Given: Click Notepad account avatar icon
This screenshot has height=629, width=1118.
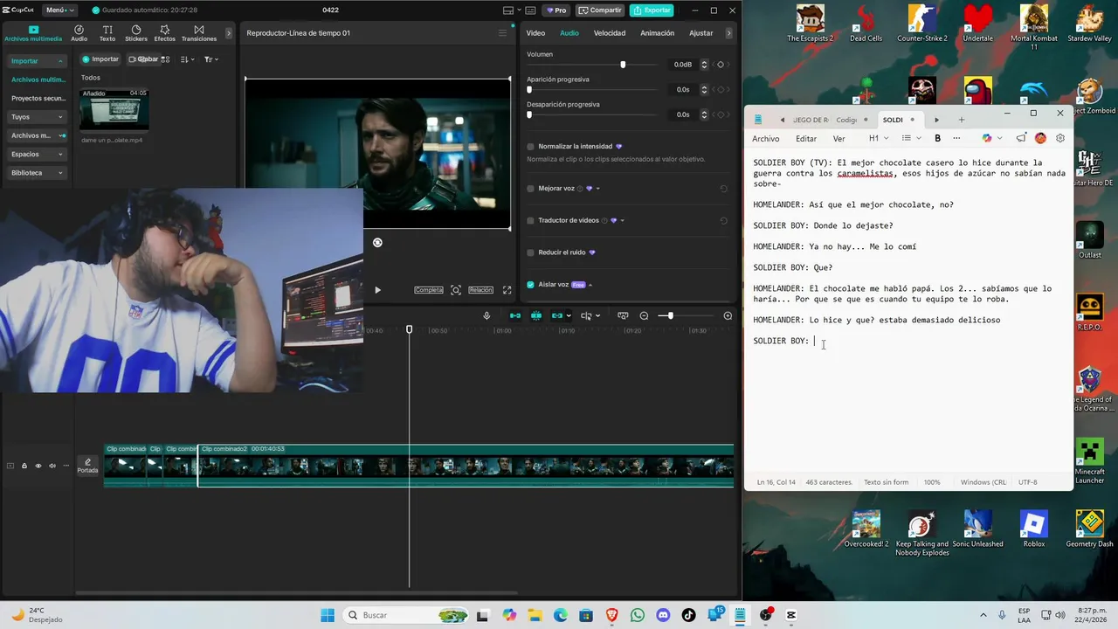Looking at the screenshot, I should 1040,138.
